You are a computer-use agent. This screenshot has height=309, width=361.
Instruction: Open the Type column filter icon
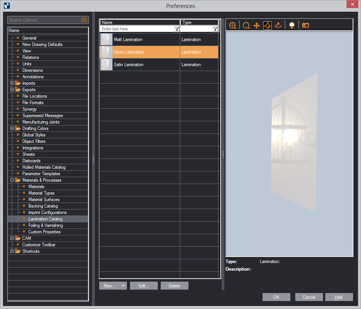click(215, 29)
